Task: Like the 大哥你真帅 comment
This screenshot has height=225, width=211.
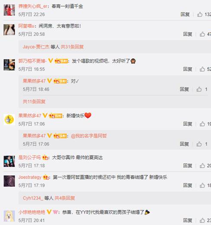Action: 202,166
